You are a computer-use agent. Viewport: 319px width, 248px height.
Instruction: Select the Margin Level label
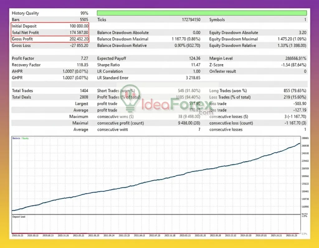(x=221, y=59)
